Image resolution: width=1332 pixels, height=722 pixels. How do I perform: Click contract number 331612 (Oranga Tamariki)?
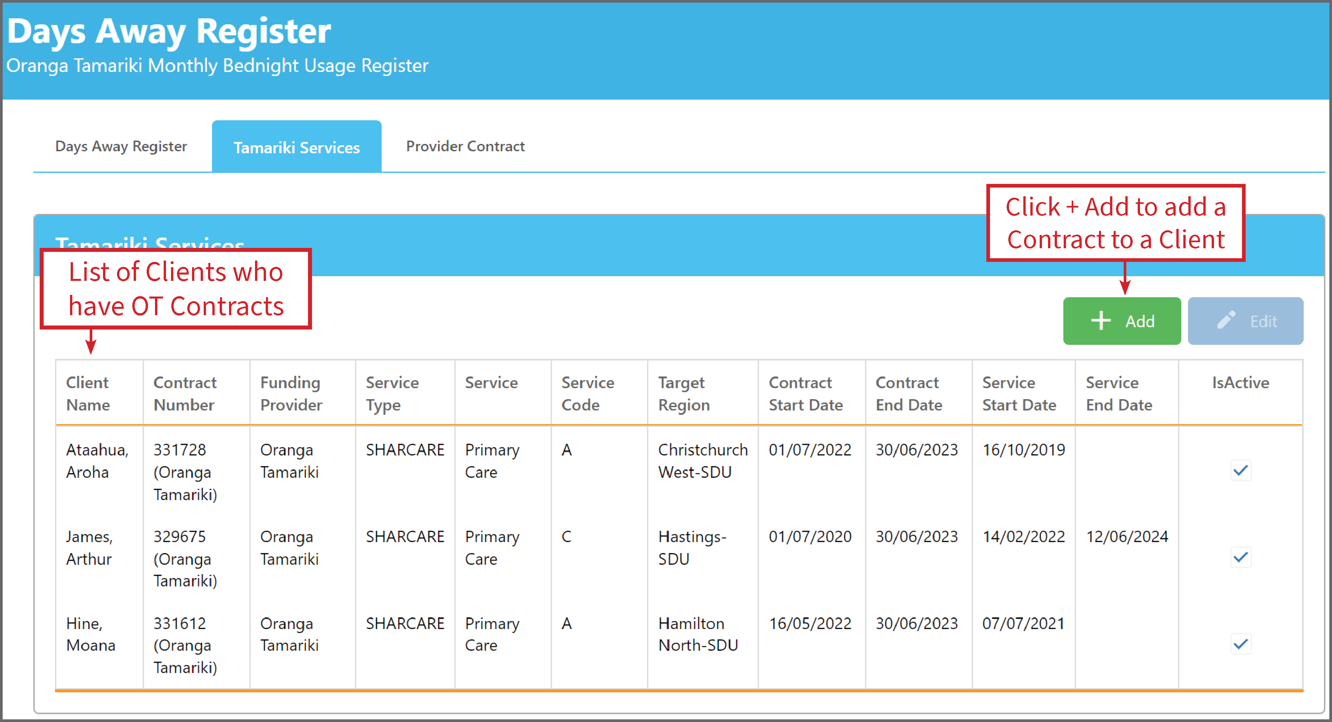pyautogui.click(x=185, y=645)
